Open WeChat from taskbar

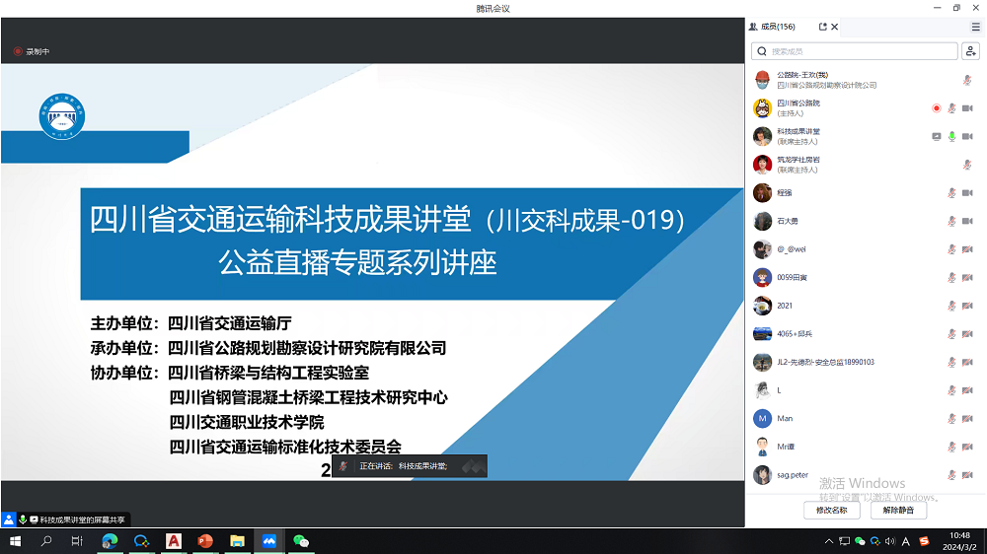click(301, 541)
